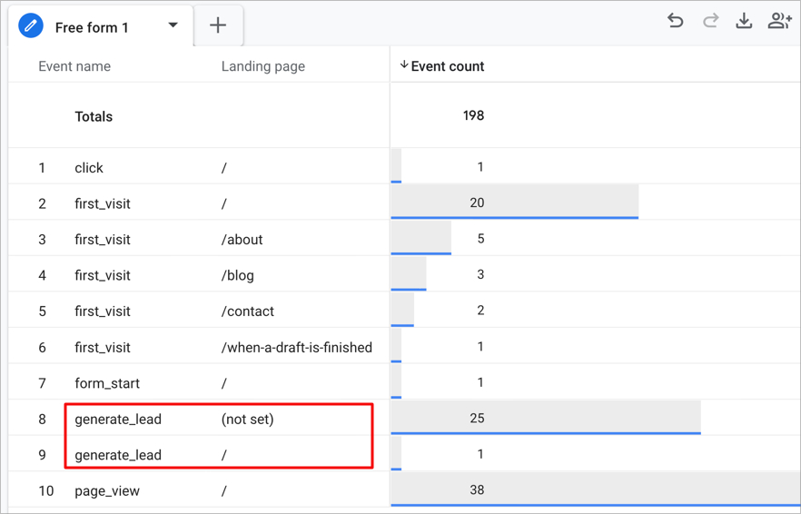Image resolution: width=801 pixels, height=514 pixels.
Task: Click the Landing page column header
Action: pos(263,66)
